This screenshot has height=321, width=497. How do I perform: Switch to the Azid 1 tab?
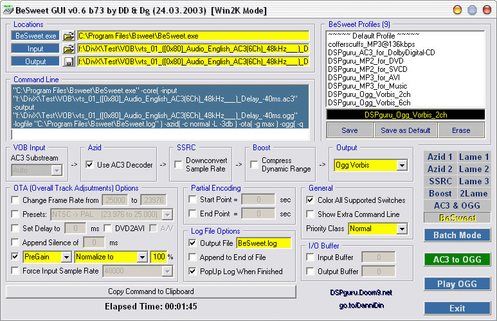[x=440, y=157]
